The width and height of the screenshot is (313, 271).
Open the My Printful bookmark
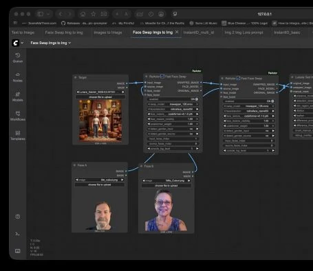[123, 23]
